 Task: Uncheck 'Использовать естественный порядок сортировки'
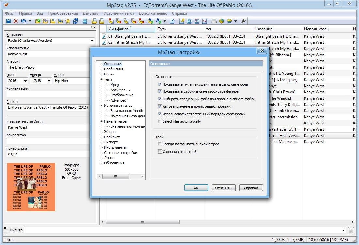(160, 114)
